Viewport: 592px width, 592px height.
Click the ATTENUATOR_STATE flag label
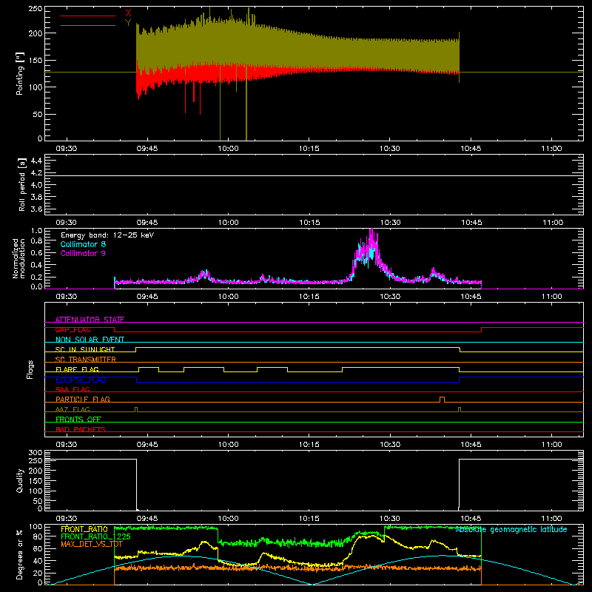90,320
